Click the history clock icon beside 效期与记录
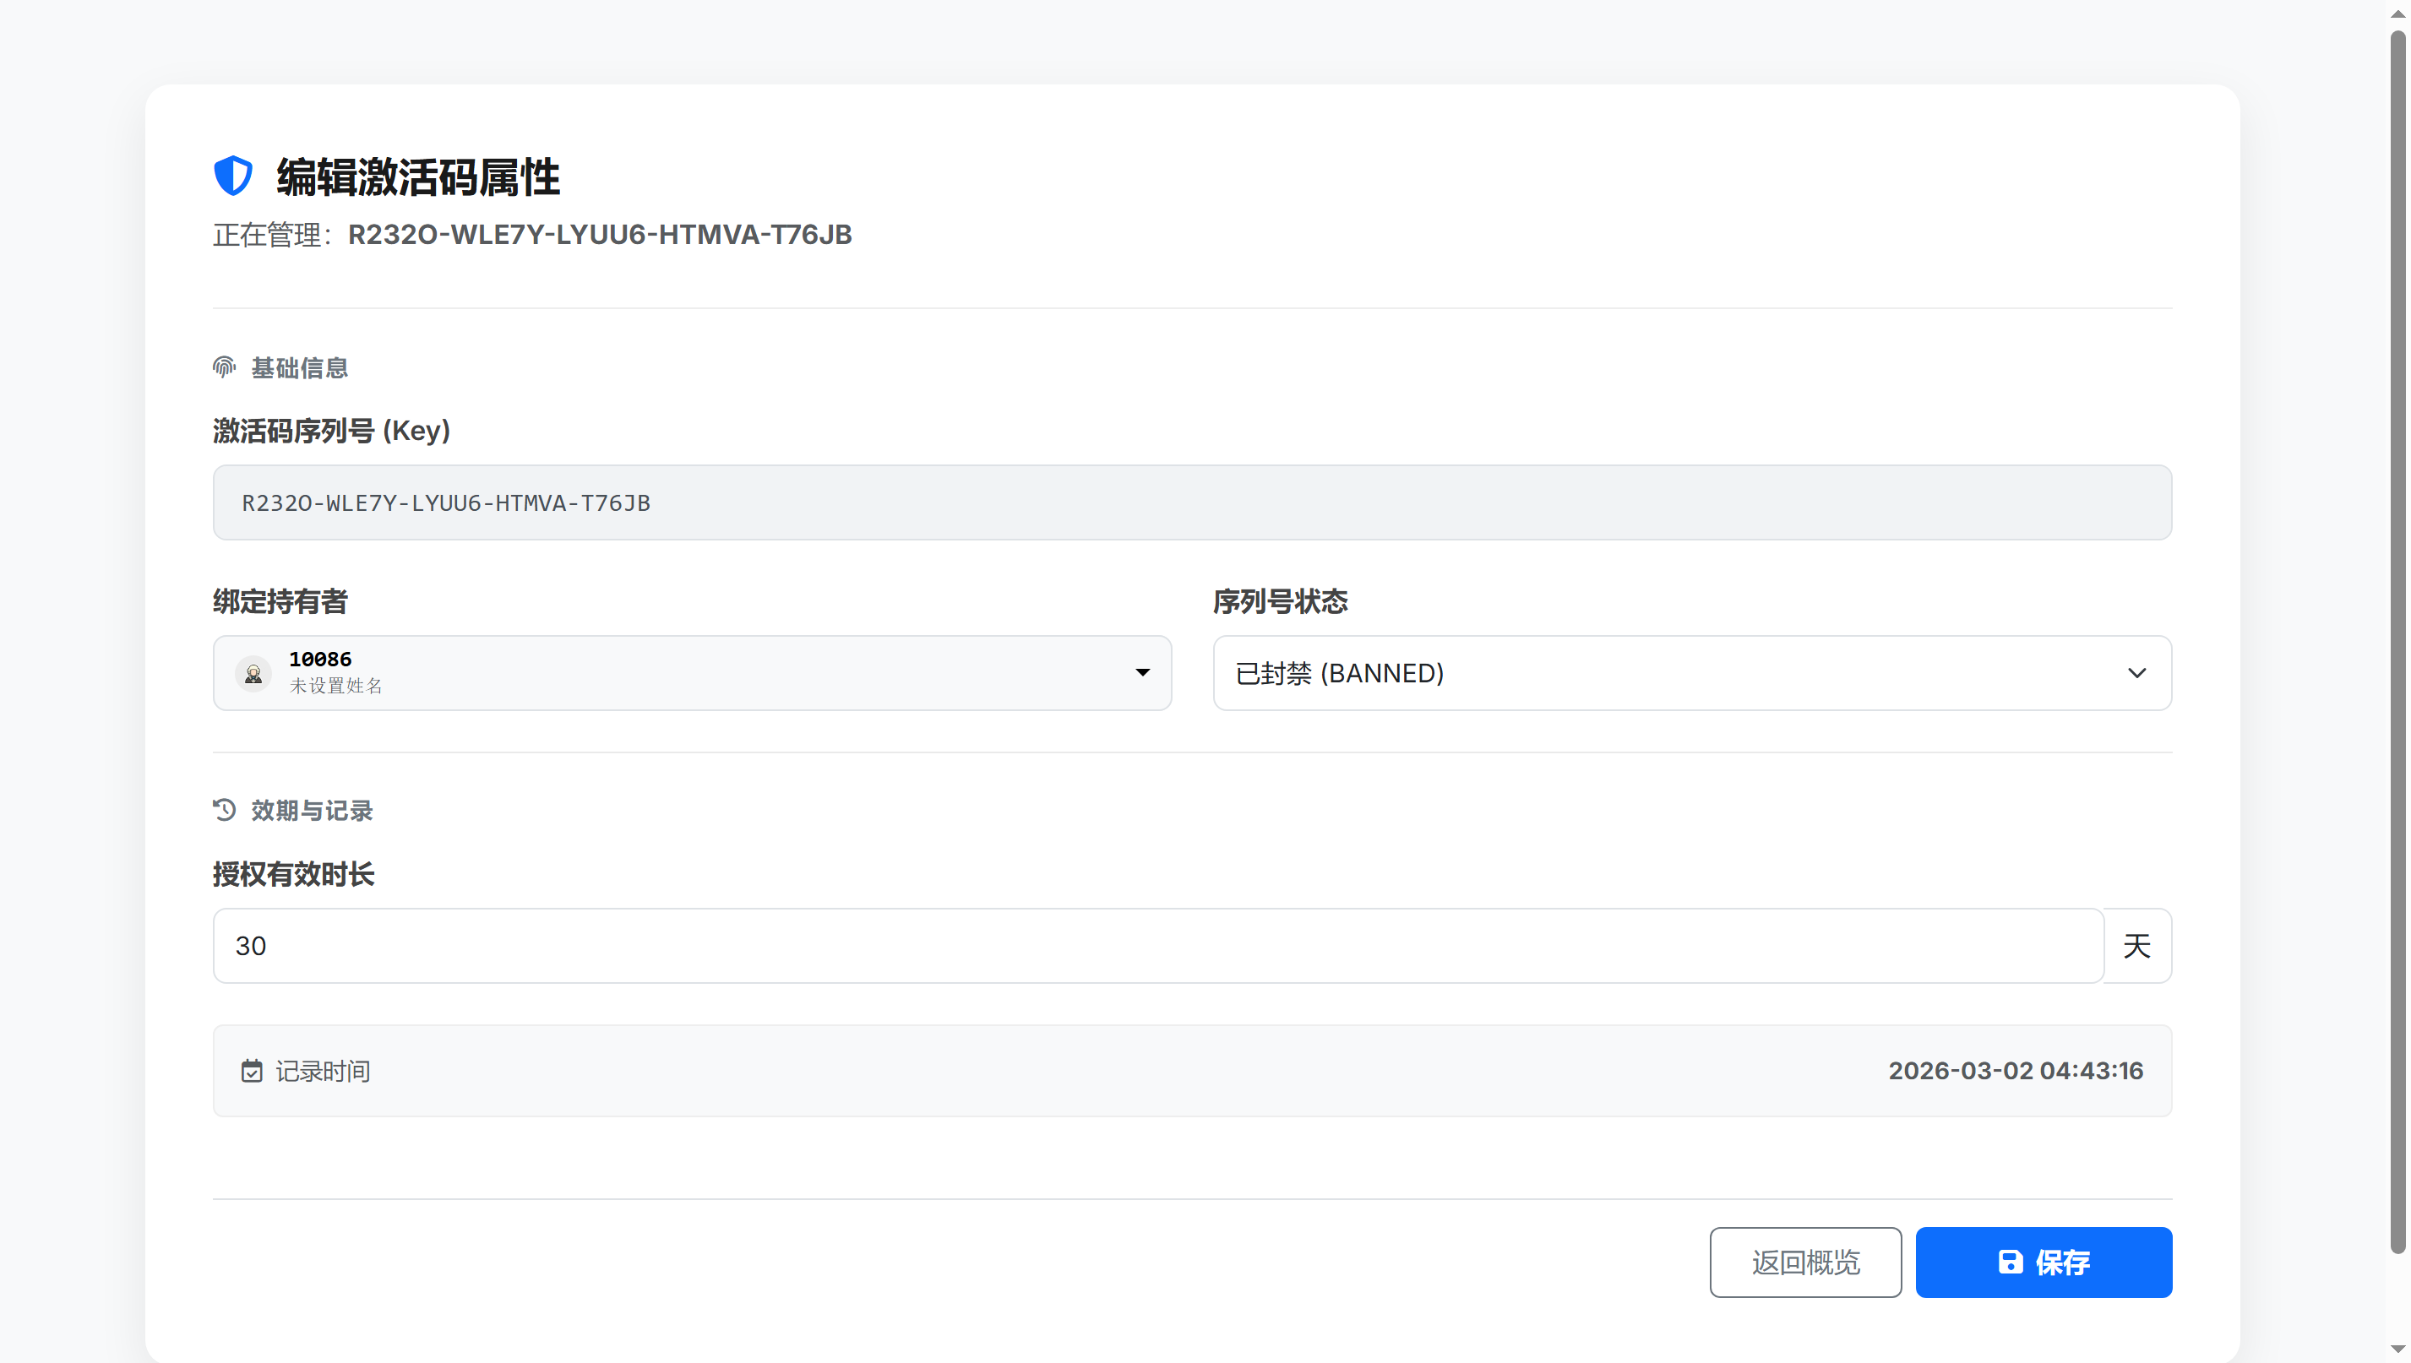 tap(224, 810)
